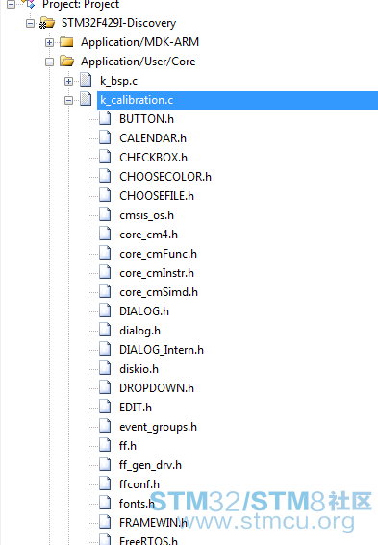
Task: Click the CHOOSECOLOR.h header file icon
Action: (105, 176)
